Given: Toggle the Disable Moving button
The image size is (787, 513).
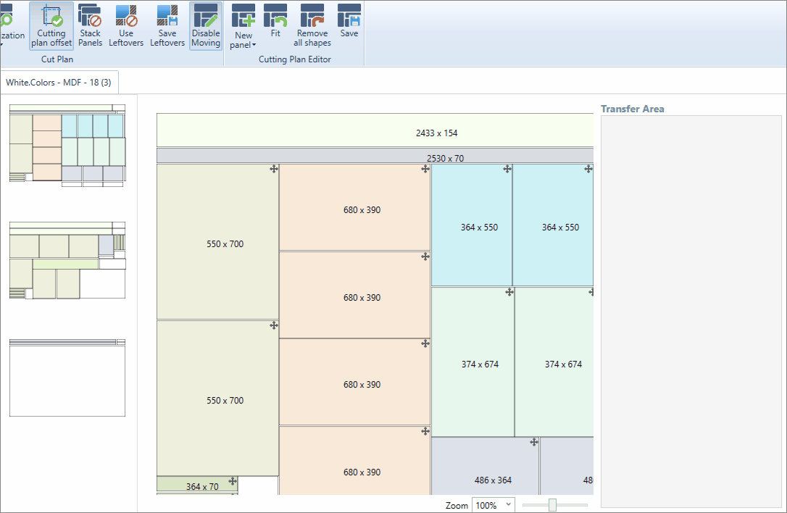Looking at the screenshot, I should coord(206,25).
